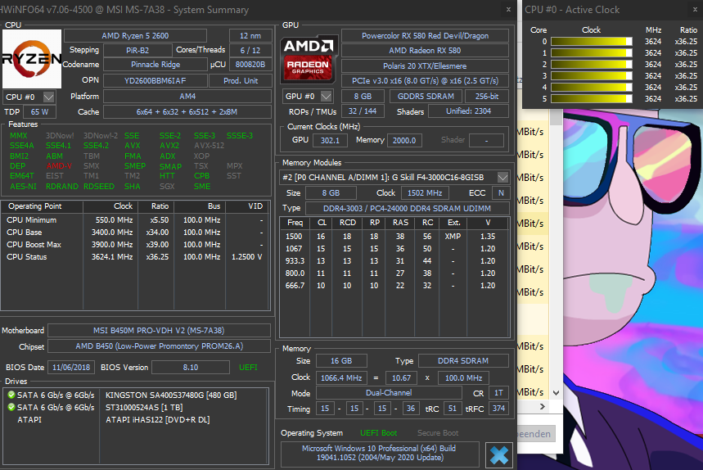703x470 pixels.
Task: Click the memory clock 1066.4 MHz field
Action: (341, 378)
